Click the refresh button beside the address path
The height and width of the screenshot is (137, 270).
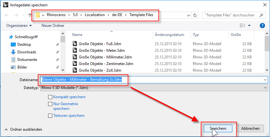click(x=195, y=15)
